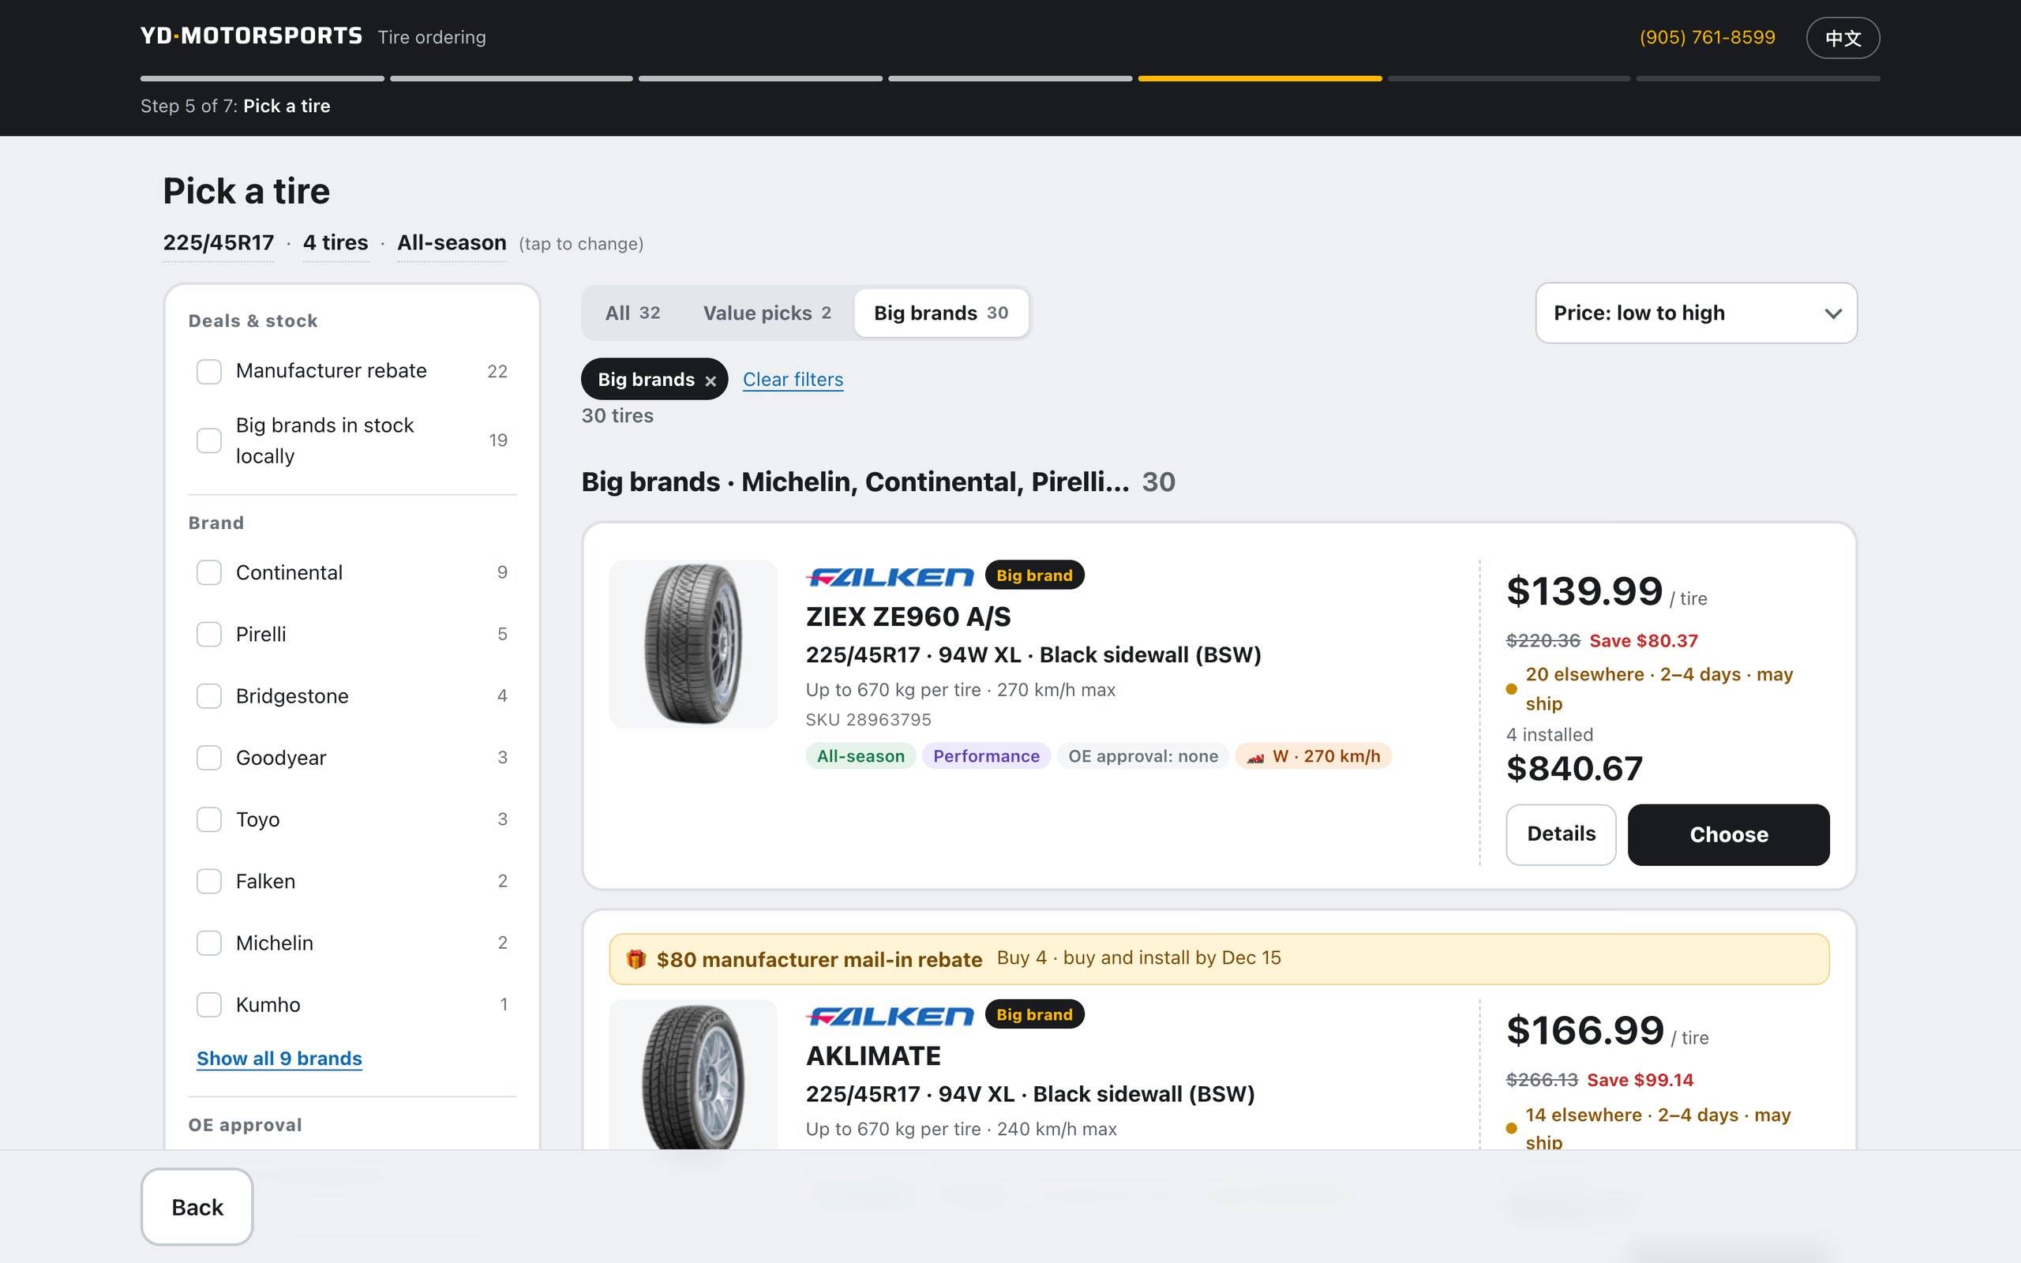Click the OE approval: none tag
Screen dimensions: 2021x1263
(x=1142, y=757)
